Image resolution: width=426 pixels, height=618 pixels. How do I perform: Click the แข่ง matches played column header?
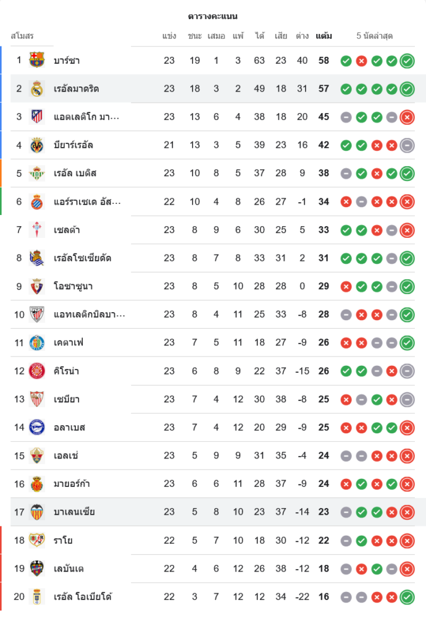coord(169,36)
